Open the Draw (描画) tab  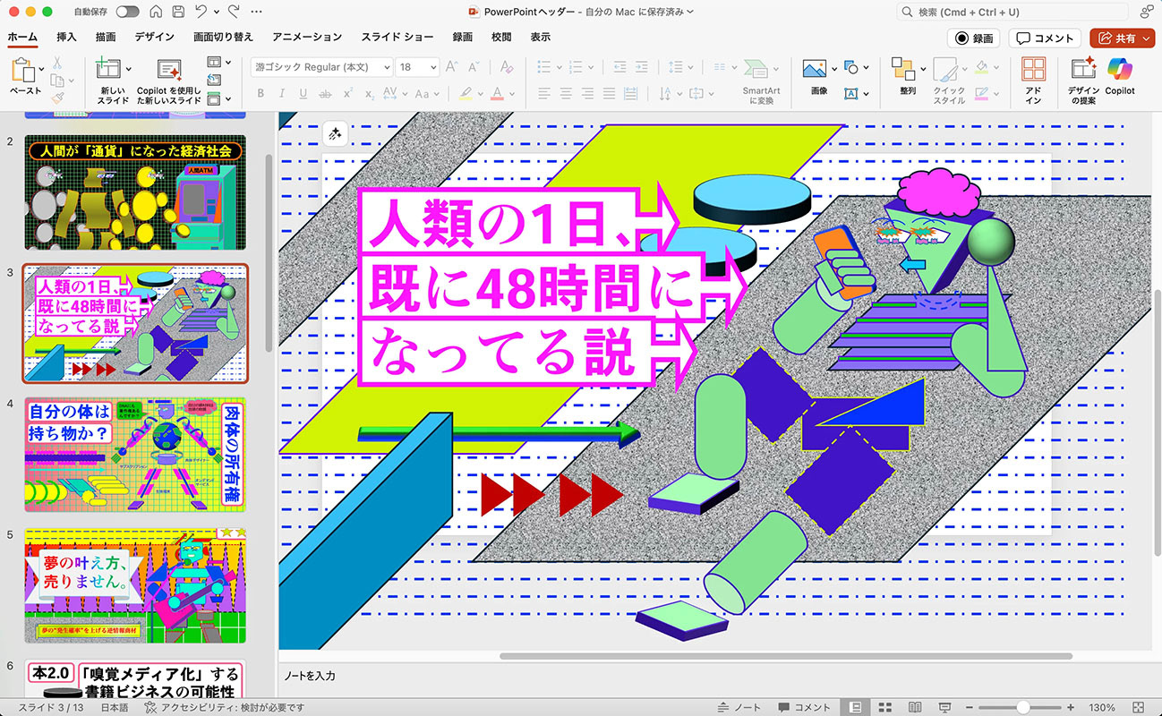(x=106, y=38)
